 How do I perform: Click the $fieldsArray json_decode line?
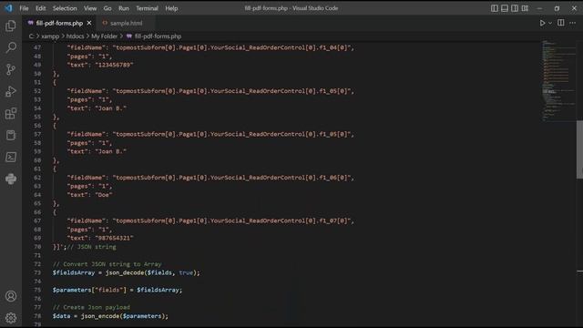click(x=126, y=272)
